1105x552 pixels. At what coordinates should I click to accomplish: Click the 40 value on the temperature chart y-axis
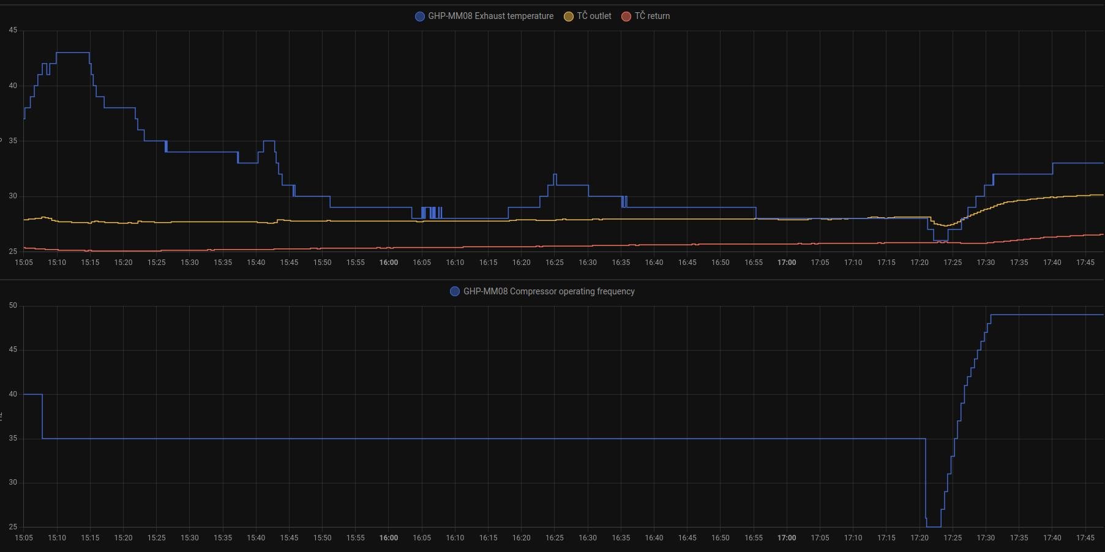point(13,86)
